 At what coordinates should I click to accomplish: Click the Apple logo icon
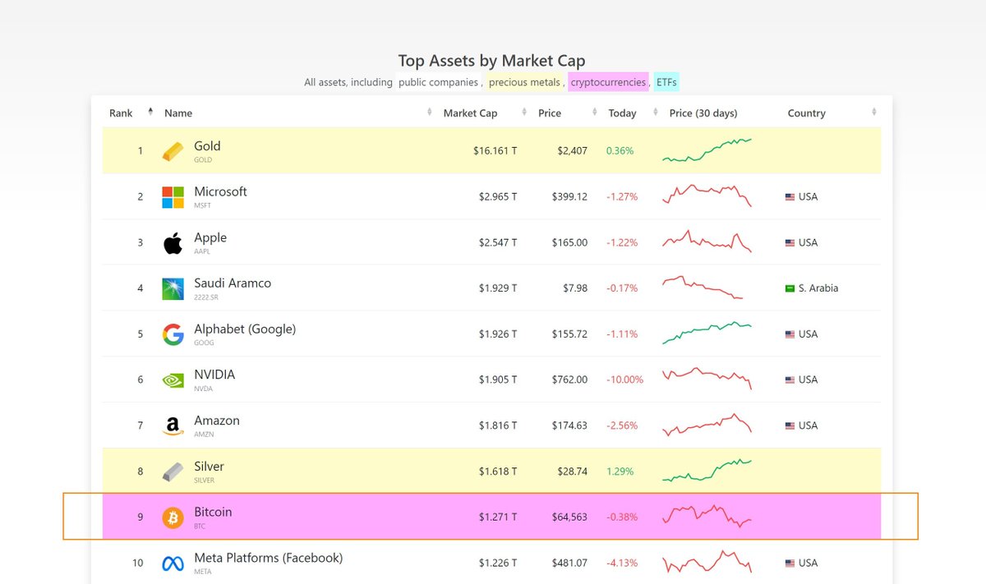tap(173, 242)
